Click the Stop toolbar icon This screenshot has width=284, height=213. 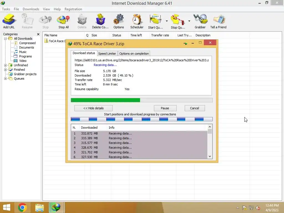[x=45, y=21]
